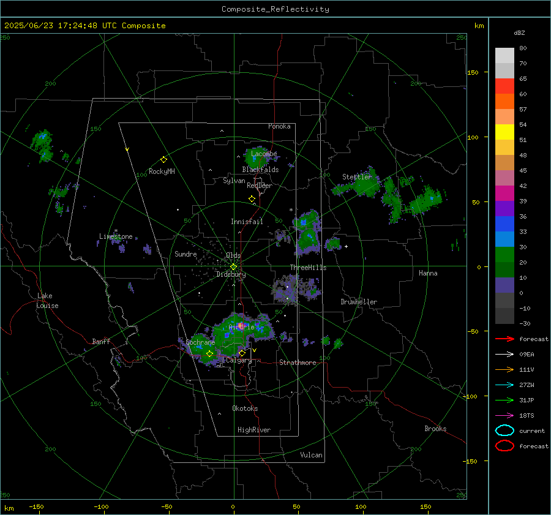Pick the magenta 18TS arrow in the legend
The image size is (551, 515).
click(x=504, y=415)
